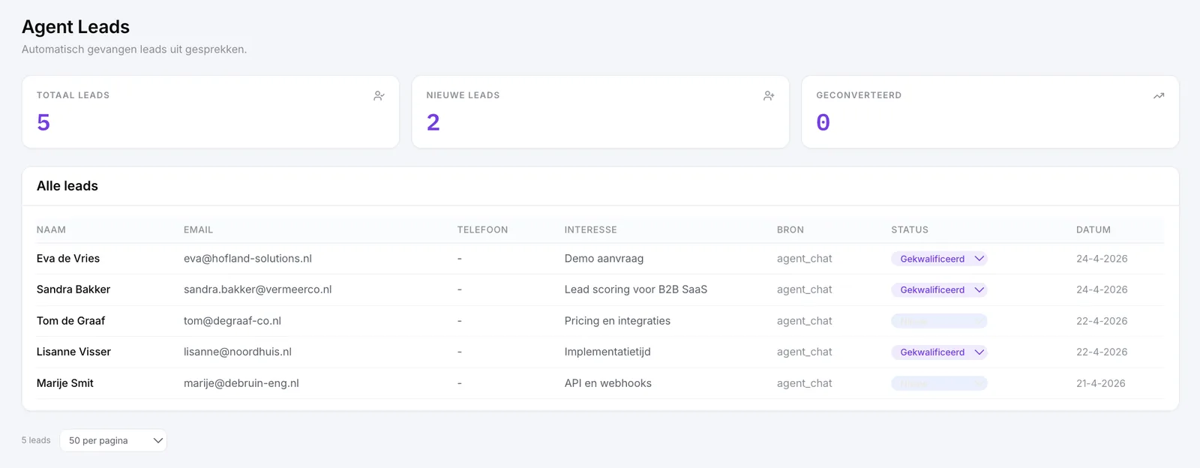Click the user-check icon on Totaal Leads card
This screenshot has width=1200, height=468.
379,95
